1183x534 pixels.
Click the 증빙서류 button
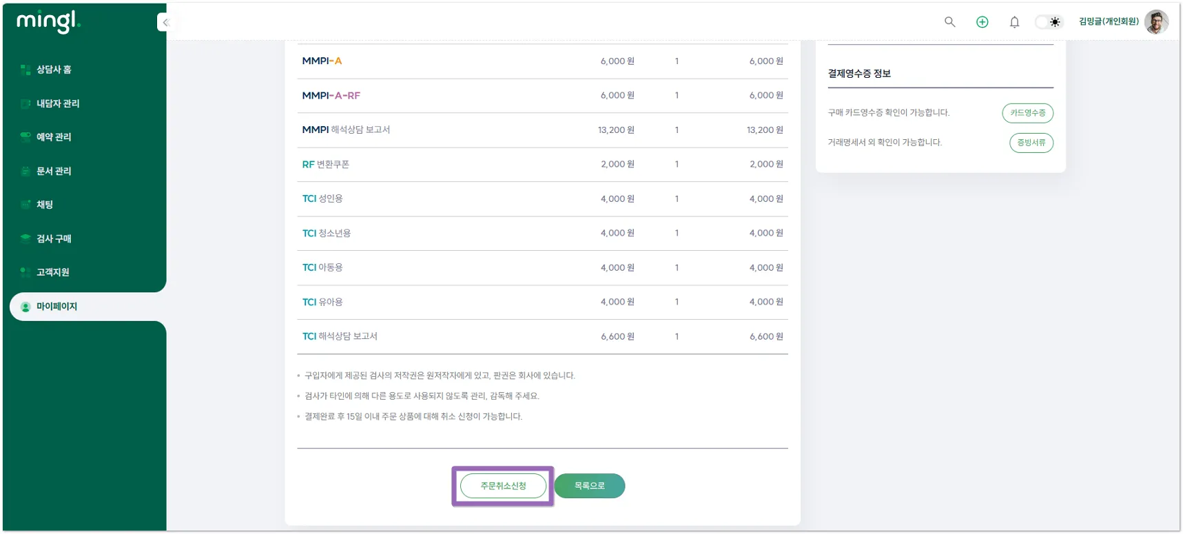pos(1031,143)
